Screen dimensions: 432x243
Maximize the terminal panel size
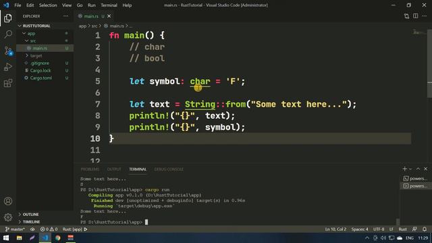point(418,169)
